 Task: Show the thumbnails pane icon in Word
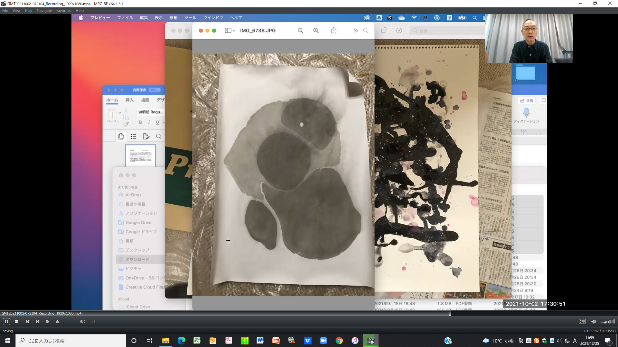coord(121,137)
